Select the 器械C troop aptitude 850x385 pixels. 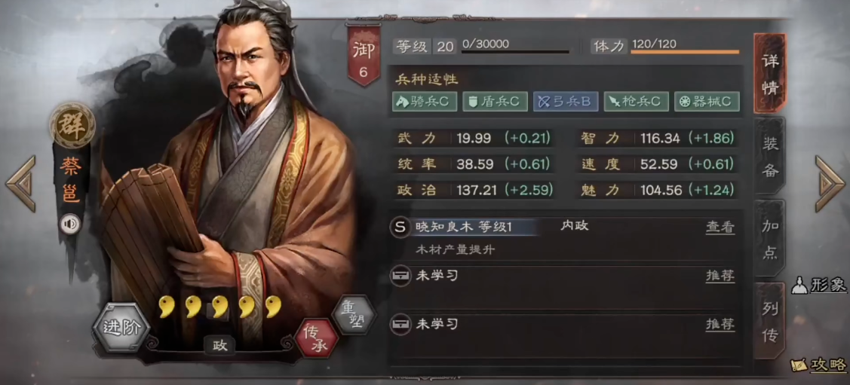707,101
